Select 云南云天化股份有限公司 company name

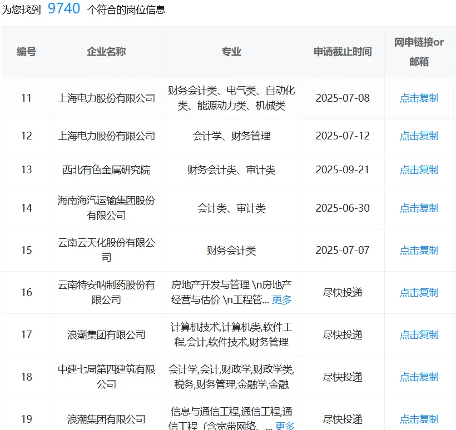(106, 250)
